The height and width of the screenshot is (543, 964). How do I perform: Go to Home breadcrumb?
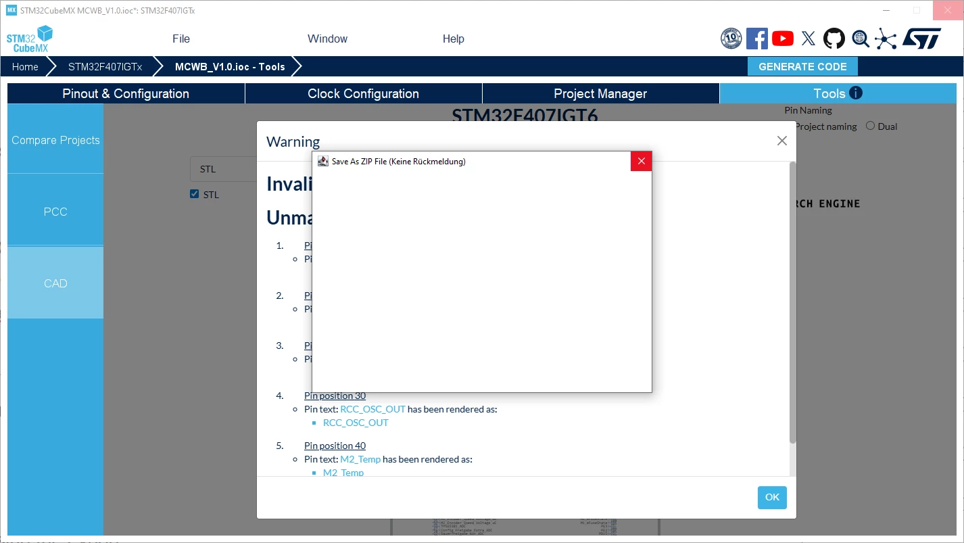tap(25, 66)
